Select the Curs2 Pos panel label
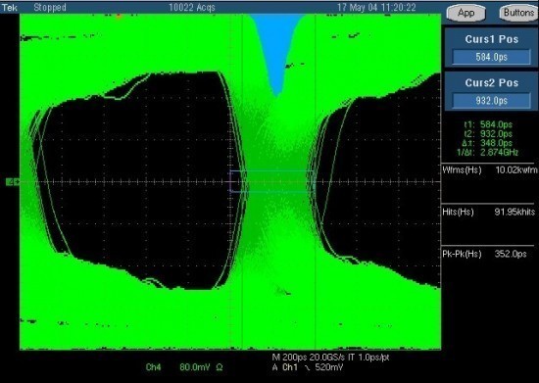The height and width of the screenshot is (383, 539). [492, 83]
